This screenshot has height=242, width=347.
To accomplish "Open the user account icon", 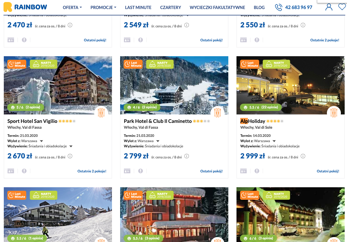I will (329, 7).
